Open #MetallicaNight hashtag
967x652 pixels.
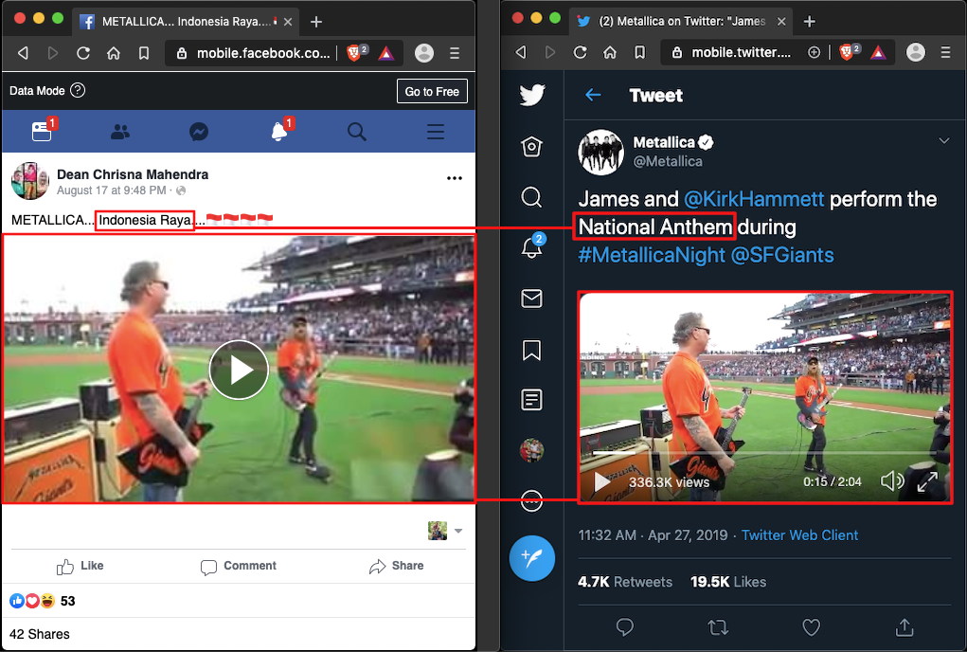click(652, 255)
